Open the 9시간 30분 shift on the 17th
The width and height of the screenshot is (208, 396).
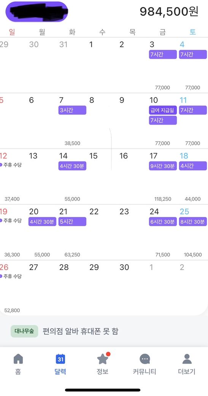163,166
